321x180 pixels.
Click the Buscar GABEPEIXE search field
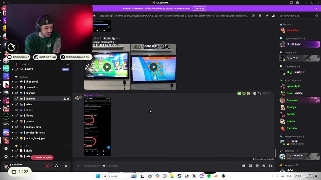click(x=298, y=15)
